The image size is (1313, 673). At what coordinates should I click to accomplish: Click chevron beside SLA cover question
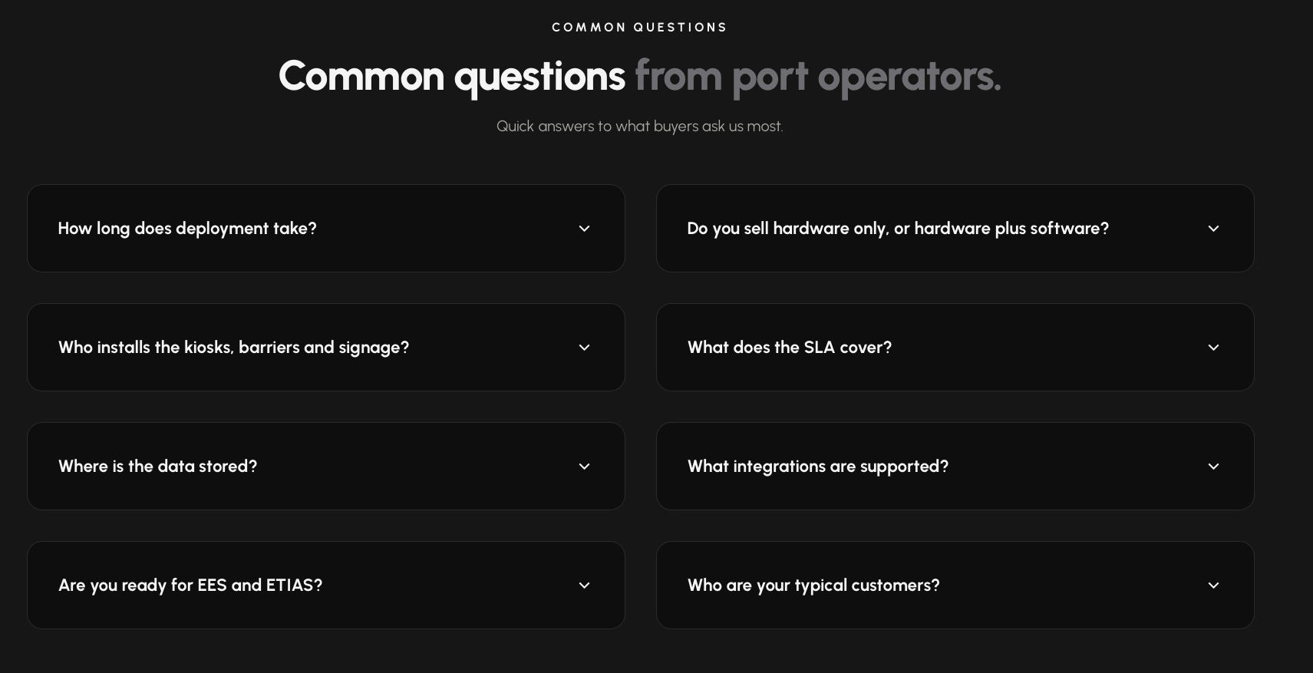coord(1213,348)
